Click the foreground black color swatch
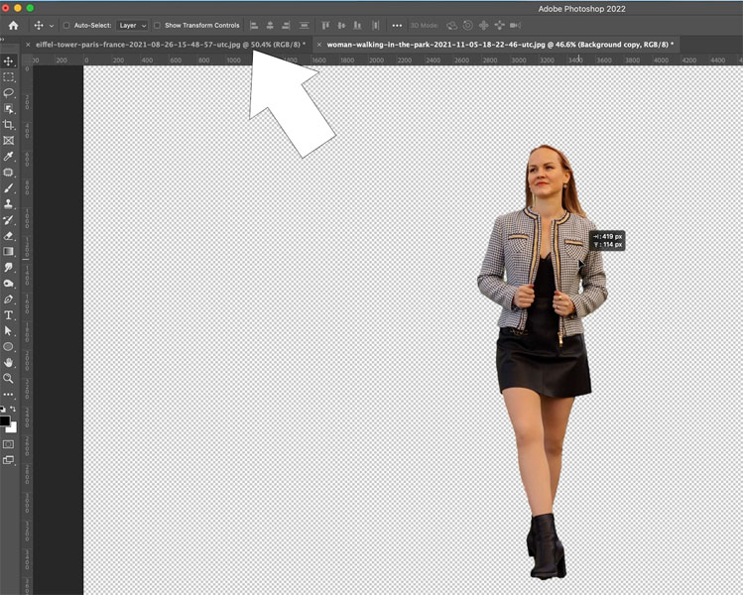The height and width of the screenshot is (595, 743). pyautogui.click(x=4, y=420)
